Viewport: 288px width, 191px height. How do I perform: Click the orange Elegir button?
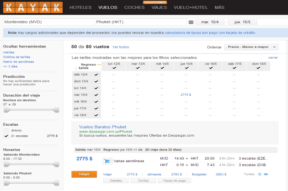click(84, 174)
